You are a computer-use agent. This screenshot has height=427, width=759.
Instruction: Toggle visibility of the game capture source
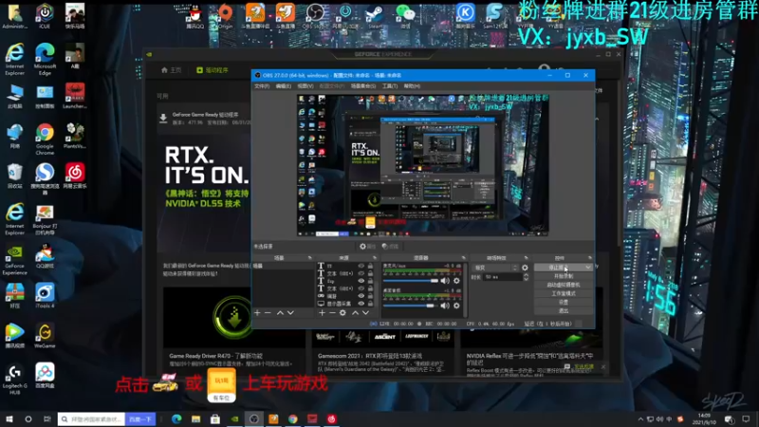[361, 296]
